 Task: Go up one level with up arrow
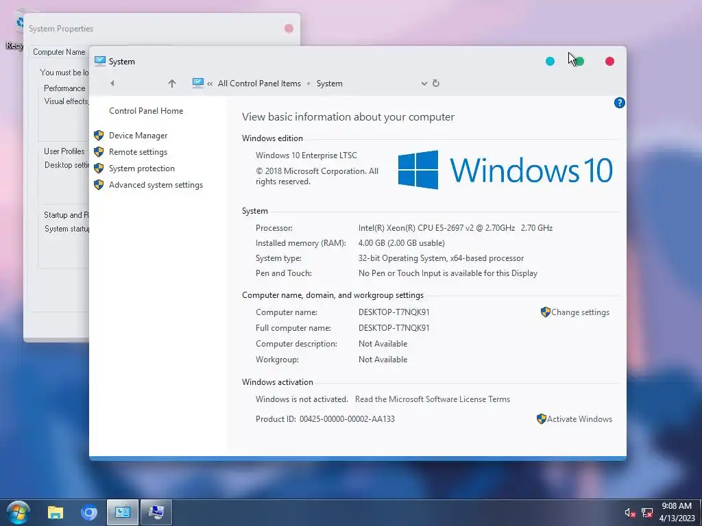172,83
